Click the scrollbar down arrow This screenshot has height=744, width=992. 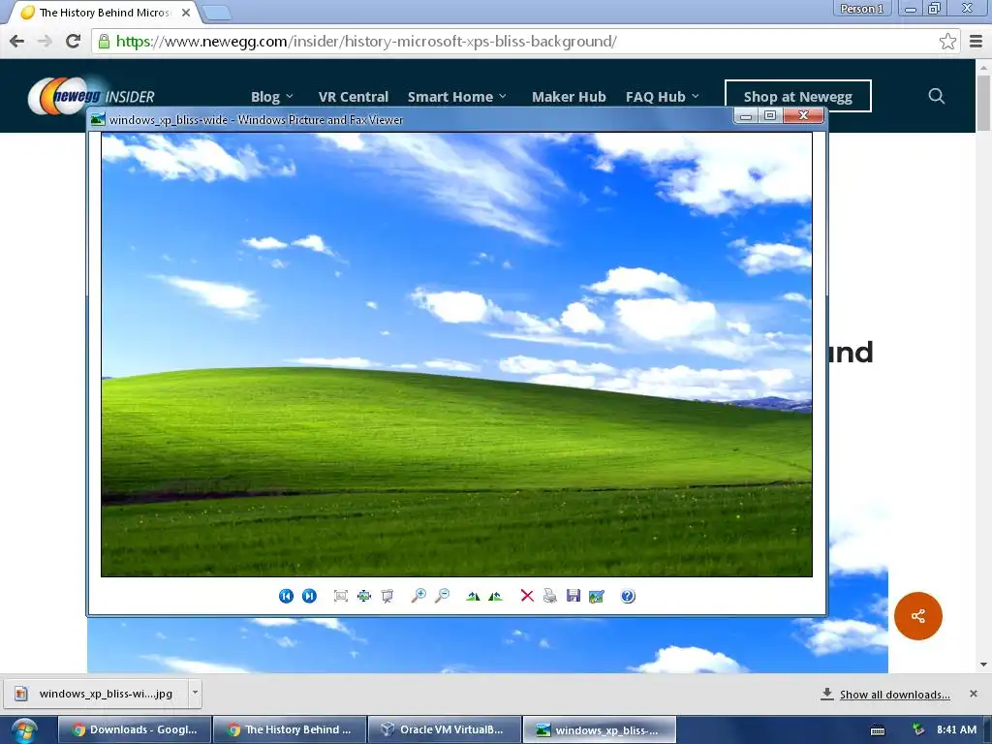pos(983,665)
